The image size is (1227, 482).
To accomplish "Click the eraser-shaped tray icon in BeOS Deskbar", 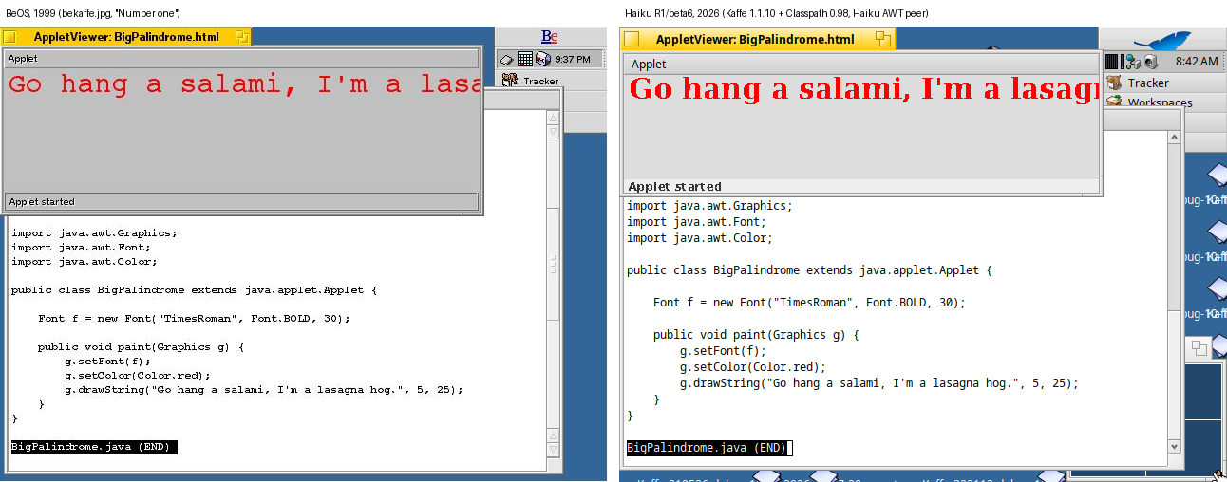I will pyautogui.click(x=507, y=60).
